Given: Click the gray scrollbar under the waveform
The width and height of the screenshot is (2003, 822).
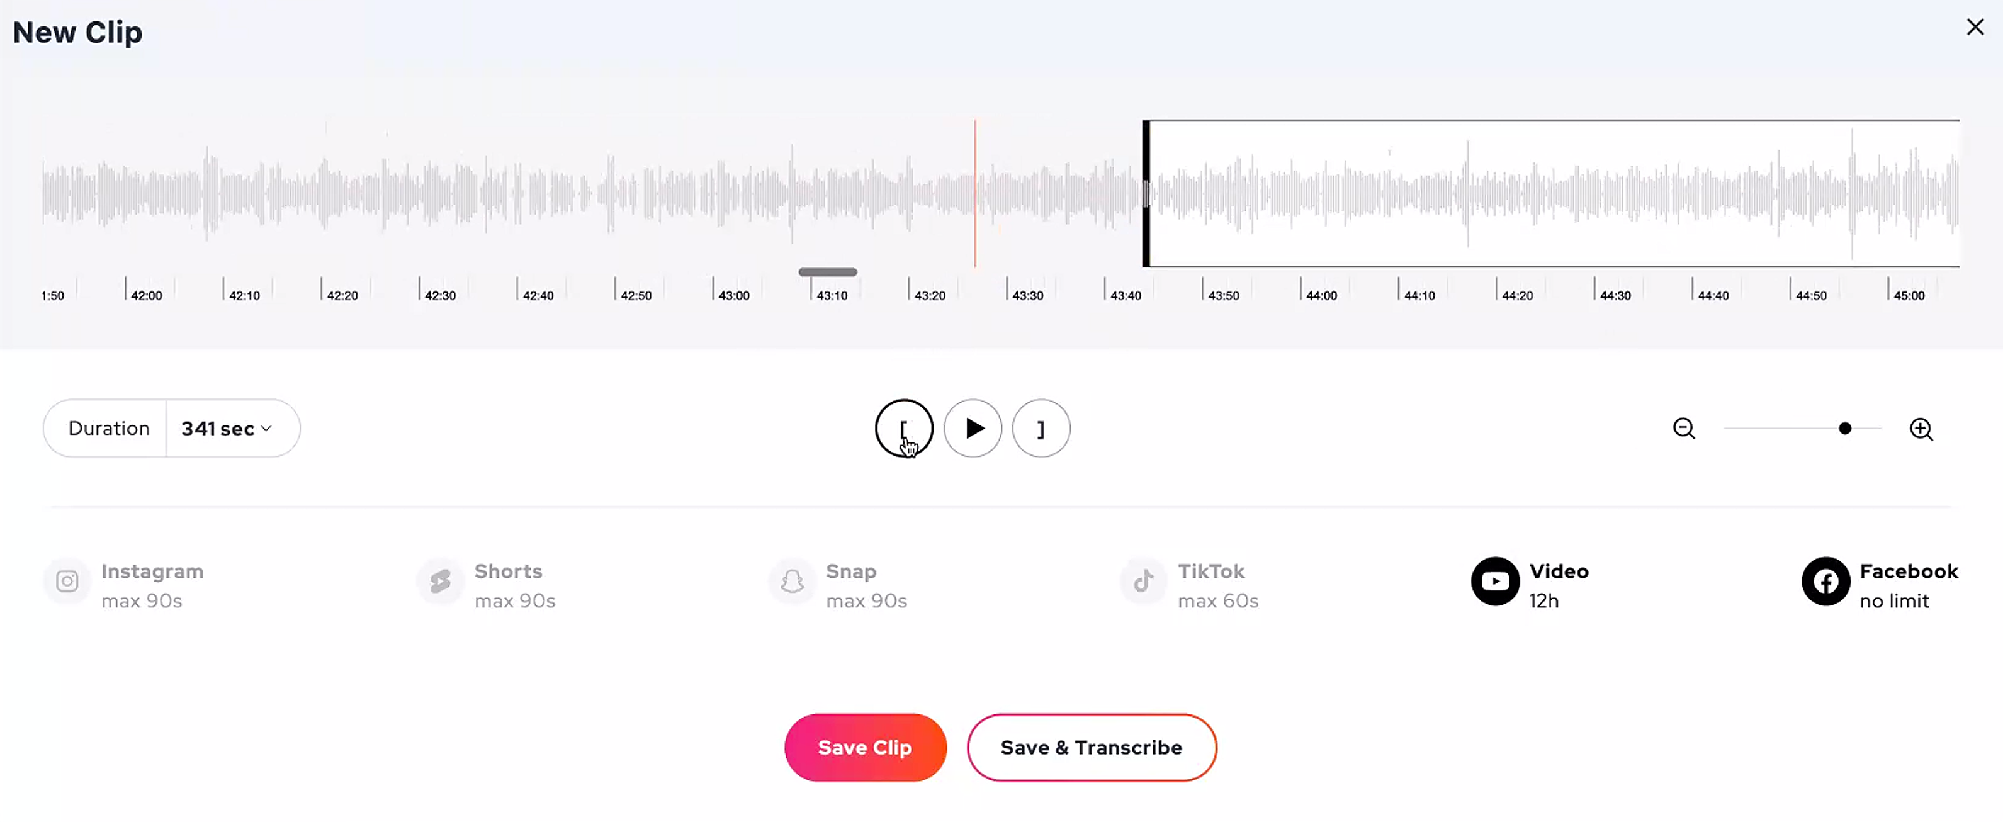Looking at the screenshot, I should [x=827, y=272].
